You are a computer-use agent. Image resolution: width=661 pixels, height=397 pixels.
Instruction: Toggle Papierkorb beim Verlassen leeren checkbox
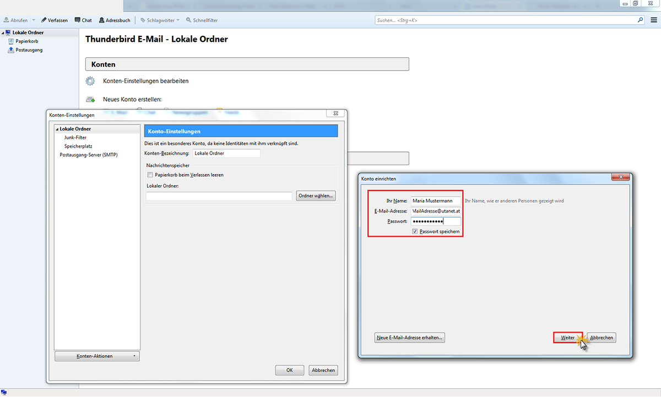[150, 175]
